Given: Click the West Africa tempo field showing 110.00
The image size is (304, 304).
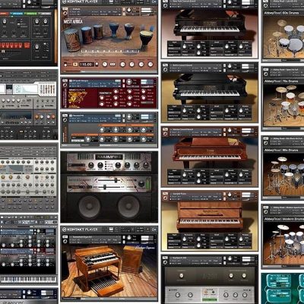Looking at the screenshot, I should [86, 65].
